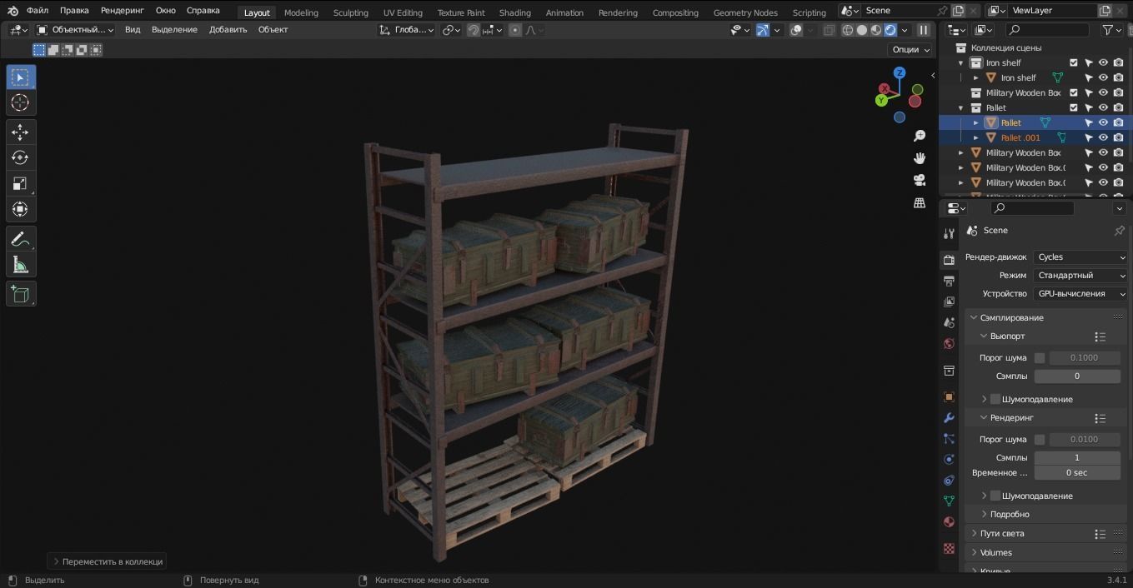This screenshot has width=1133, height=588.
Task: Open the Render properties tab icon
Action: 949,260
